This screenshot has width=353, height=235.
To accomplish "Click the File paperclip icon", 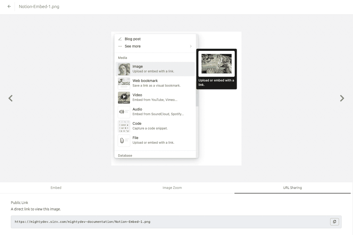I will pos(124,140).
